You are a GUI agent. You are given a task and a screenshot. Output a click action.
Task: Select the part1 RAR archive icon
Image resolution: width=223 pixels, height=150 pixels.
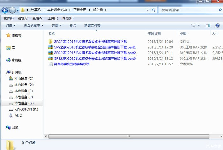pyautogui.click(x=51, y=47)
